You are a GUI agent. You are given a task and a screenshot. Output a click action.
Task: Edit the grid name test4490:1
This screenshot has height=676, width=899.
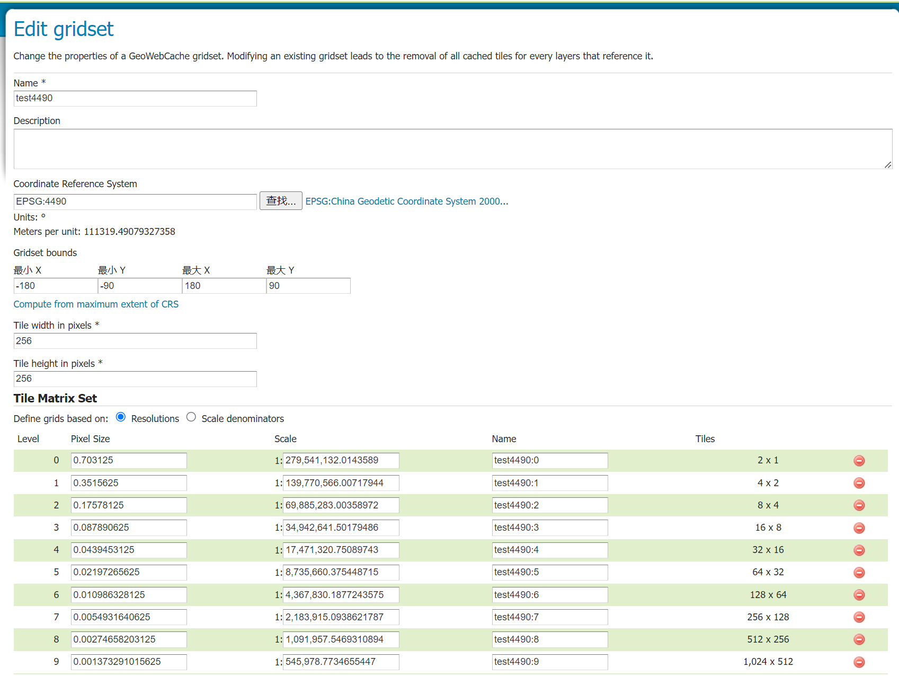pos(550,483)
